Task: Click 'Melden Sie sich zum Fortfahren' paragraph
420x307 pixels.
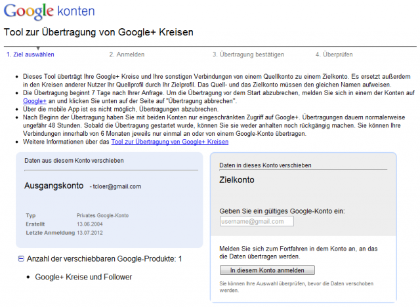Action: pyautogui.click(x=299, y=253)
